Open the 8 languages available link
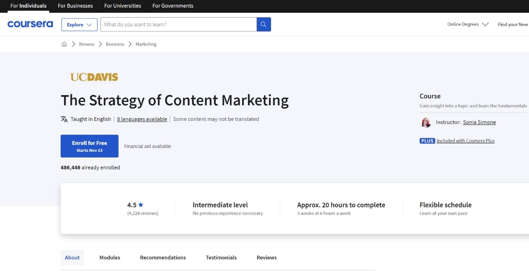Image resolution: width=529 pixels, height=277 pixels. pyautogui.click(x=142, y=119)
